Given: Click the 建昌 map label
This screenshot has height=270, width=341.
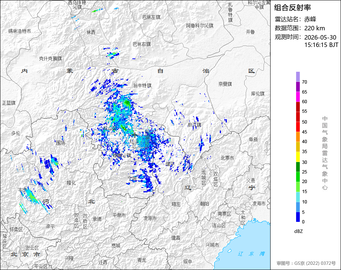Looking at the screenshot, I should [176, 238].
